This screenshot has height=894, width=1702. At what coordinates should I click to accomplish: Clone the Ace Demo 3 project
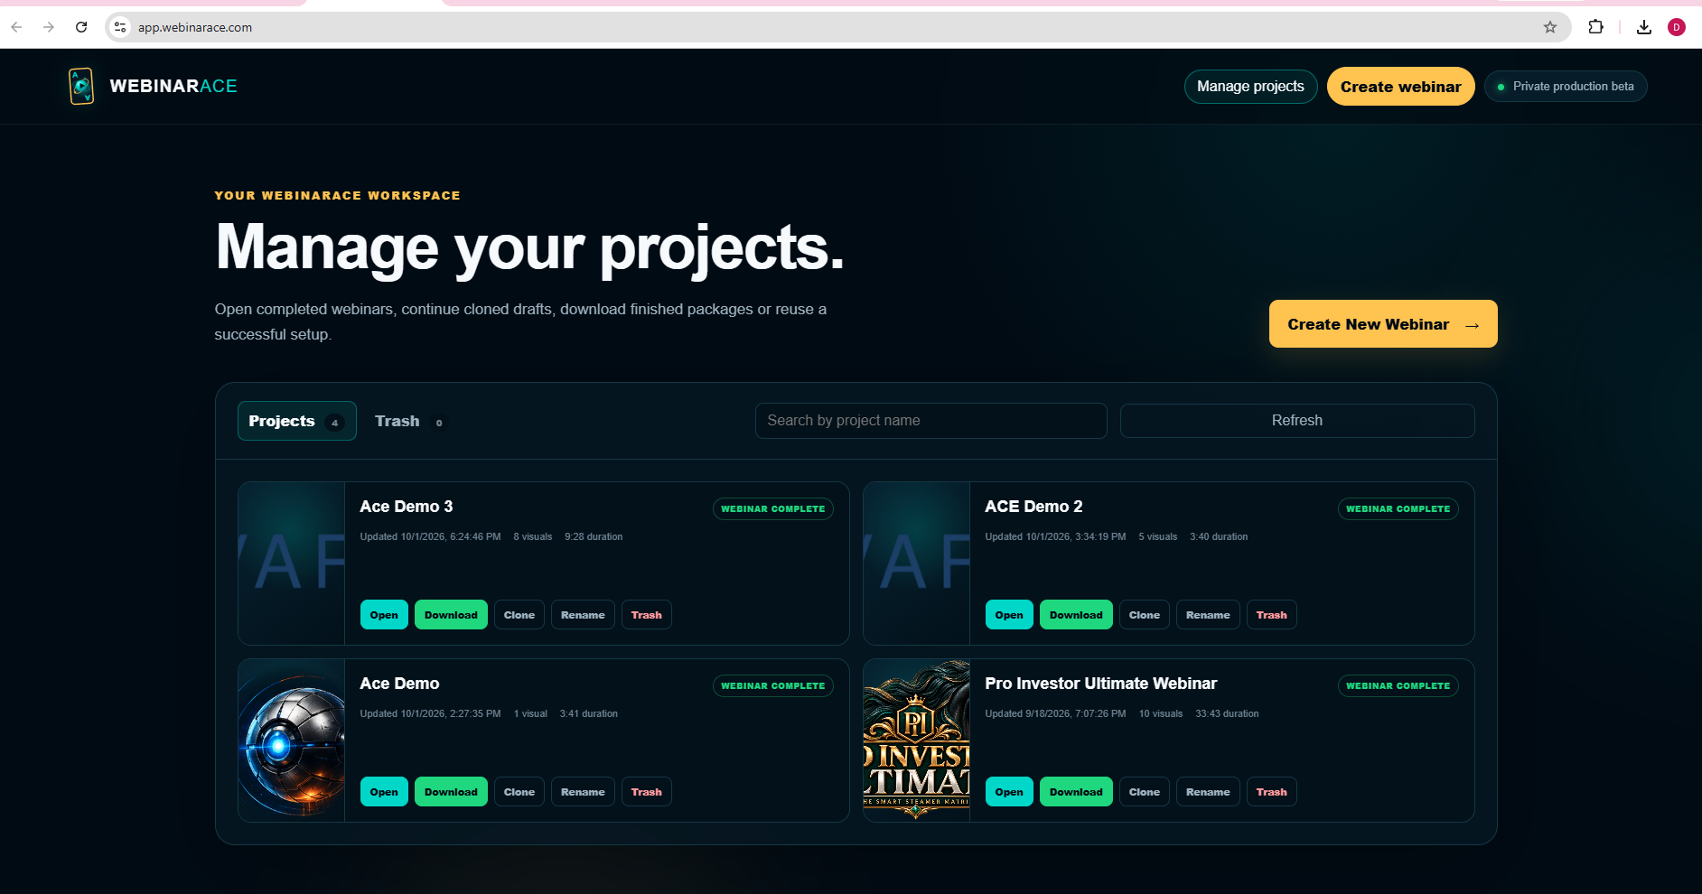(x=519, y=615)
